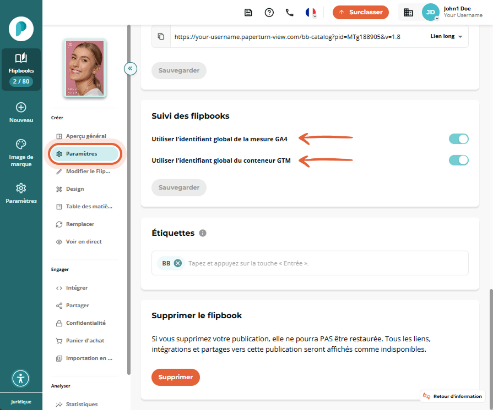Open the Design menu item
This screenshot has width=493, height=410.
pos(85,189)
